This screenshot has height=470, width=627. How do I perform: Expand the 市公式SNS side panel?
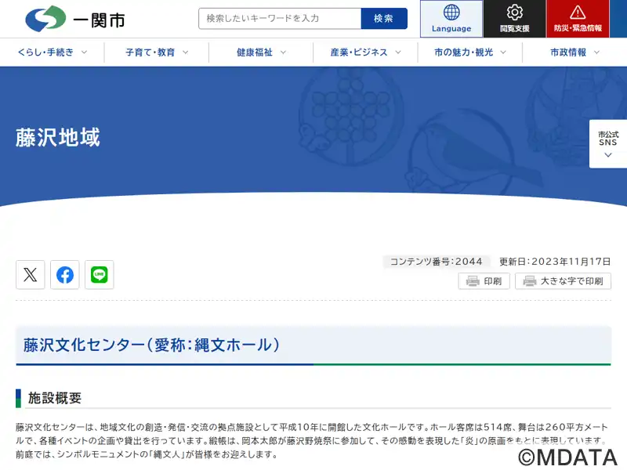[x=608, y=144]
